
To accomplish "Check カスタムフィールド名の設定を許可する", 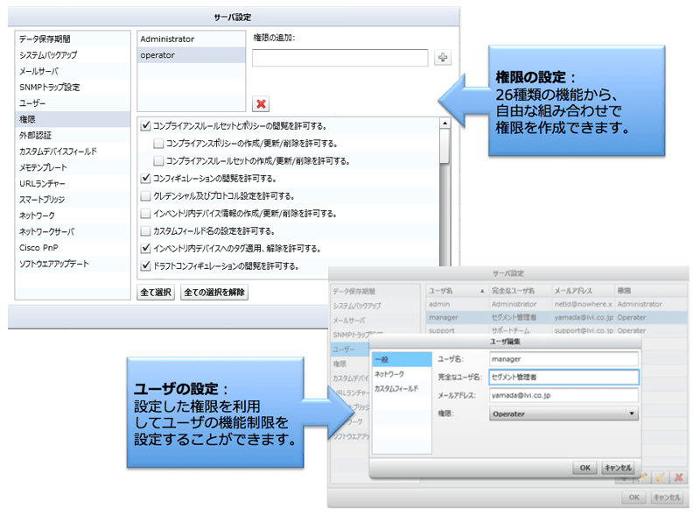I will [x=145, y=230].
